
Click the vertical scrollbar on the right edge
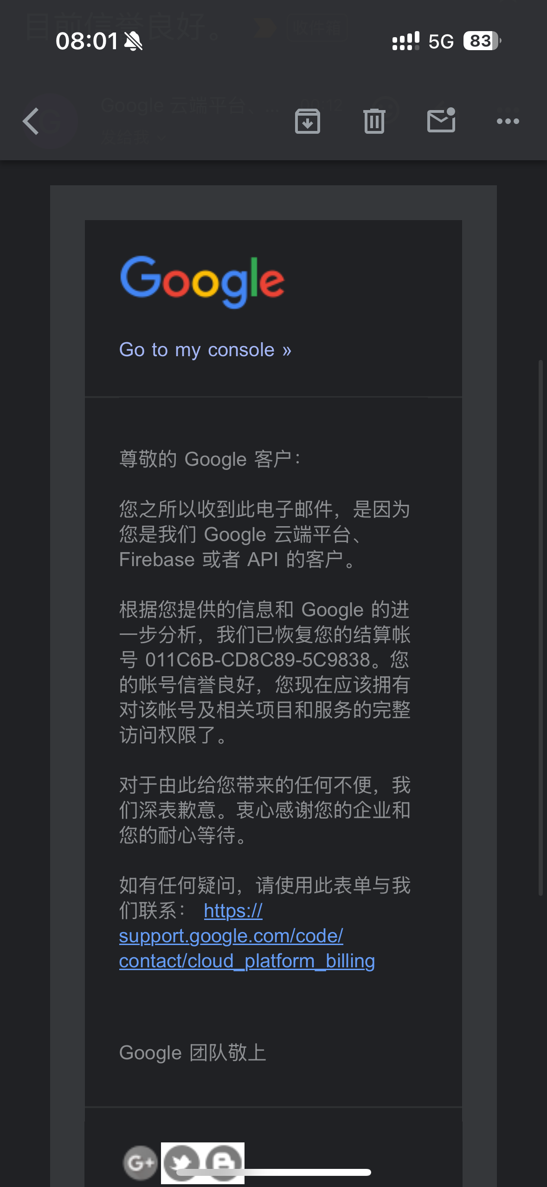point(541,627)
